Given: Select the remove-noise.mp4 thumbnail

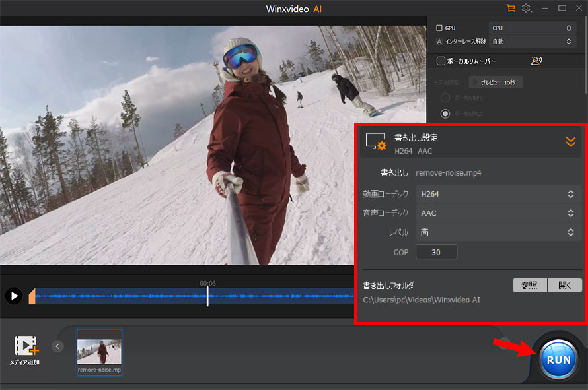Looking at the screenshot, I should click(99, 352).
